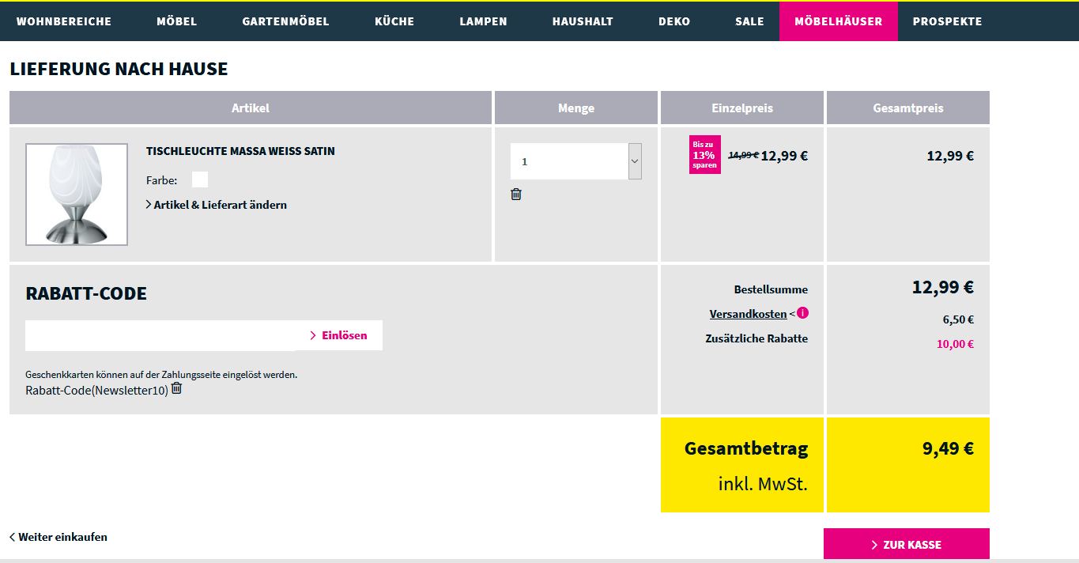Screen dimensions: 1079x563
Task: Proceed with the Zur Kasse button
Action: pyautogui.click(x=906, y=545)
